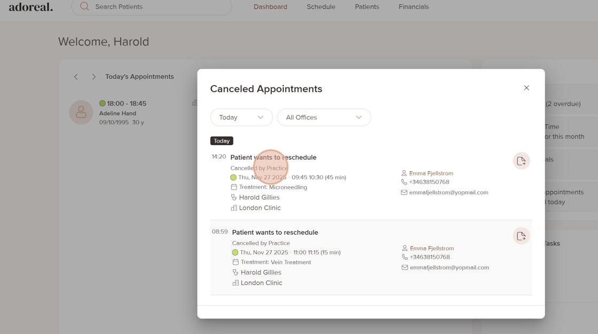Image resolution: width=598 pixels, height=334 pixels.
Task: Click the Today's Appointments heading
Action: point(139,77)
